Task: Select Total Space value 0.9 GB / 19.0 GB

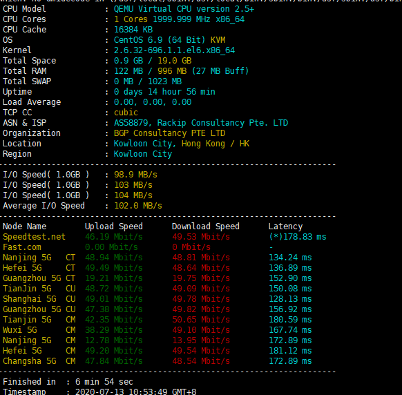Action: pyautogui.click(x=153, y=61)
